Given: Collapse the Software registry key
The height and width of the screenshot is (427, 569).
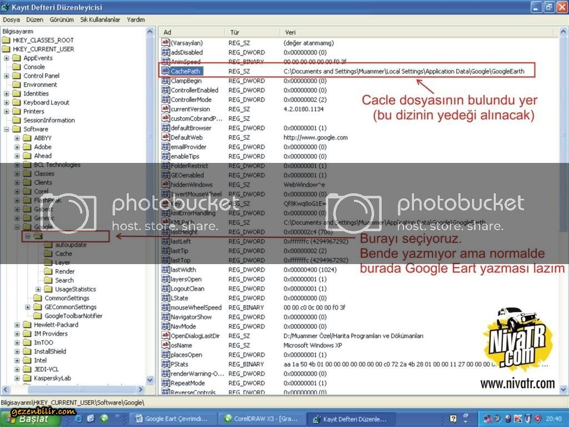Looking at the screenshot, I should coord(7,129).
